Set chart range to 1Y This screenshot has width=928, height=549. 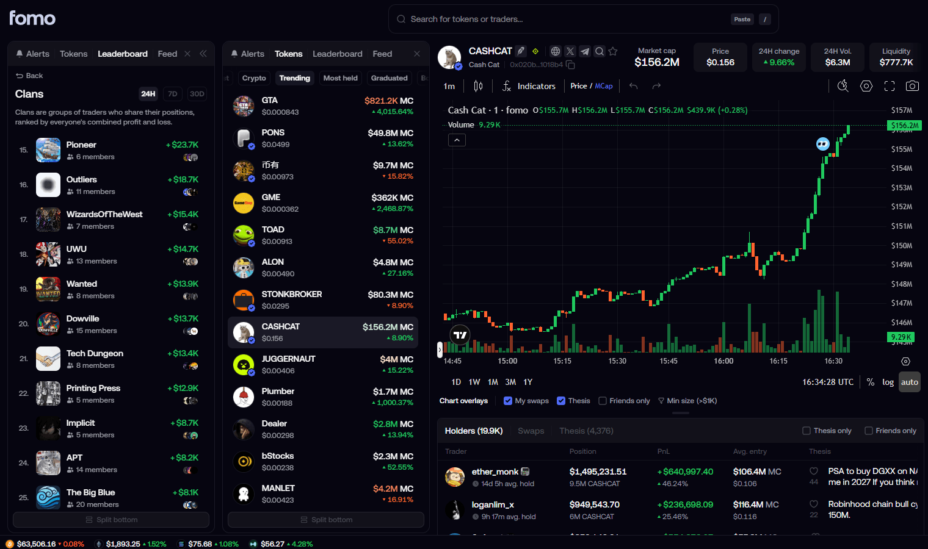click(x=528, y=382)
